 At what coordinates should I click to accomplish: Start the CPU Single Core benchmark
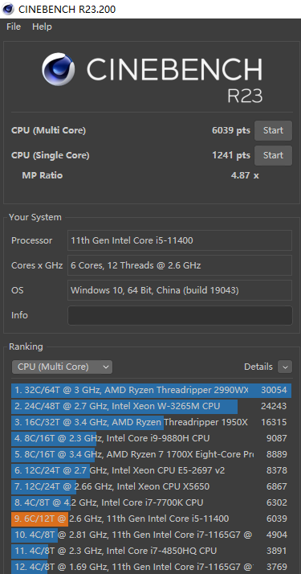[x=273, y=155]
